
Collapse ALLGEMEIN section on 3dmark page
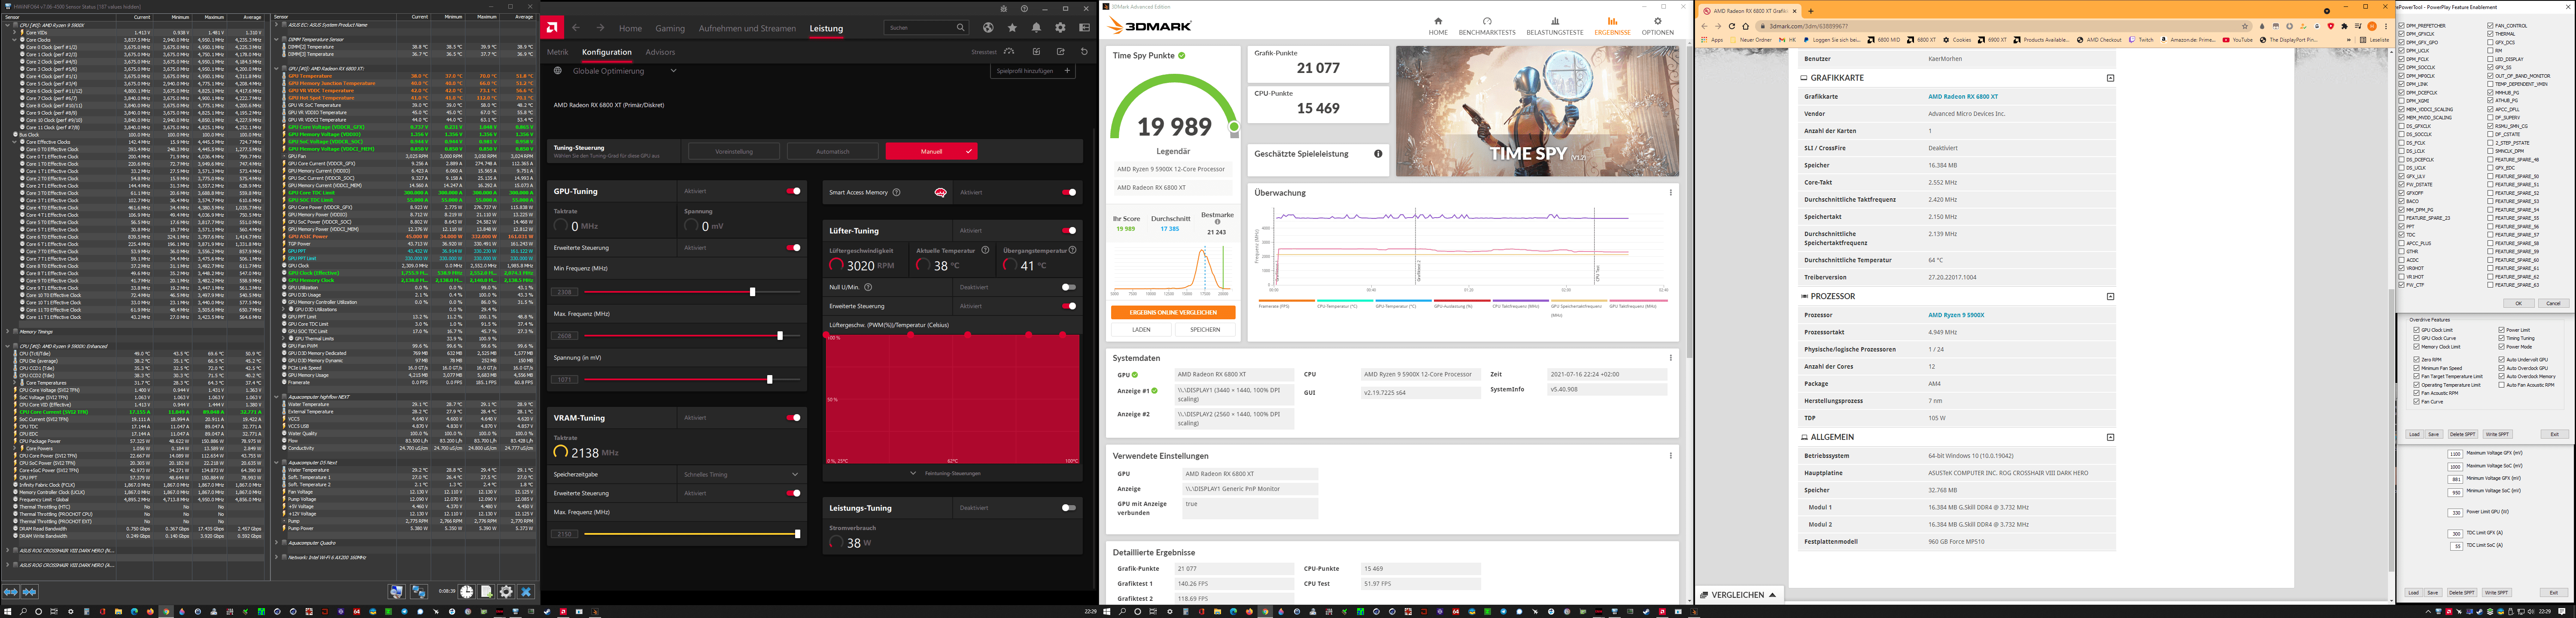click(2110, 437)
